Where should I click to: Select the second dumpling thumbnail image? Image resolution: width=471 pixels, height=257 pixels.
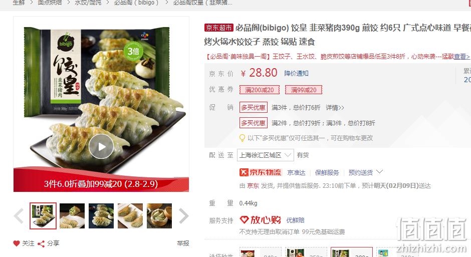pos(72,216)
